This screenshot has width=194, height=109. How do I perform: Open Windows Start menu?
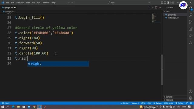tap(2, 107)
